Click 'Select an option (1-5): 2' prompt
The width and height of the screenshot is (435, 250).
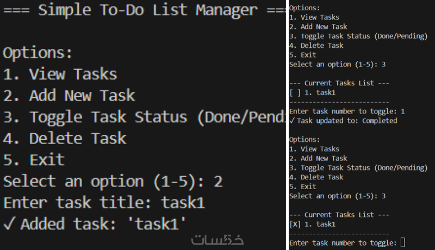(113, 182)
